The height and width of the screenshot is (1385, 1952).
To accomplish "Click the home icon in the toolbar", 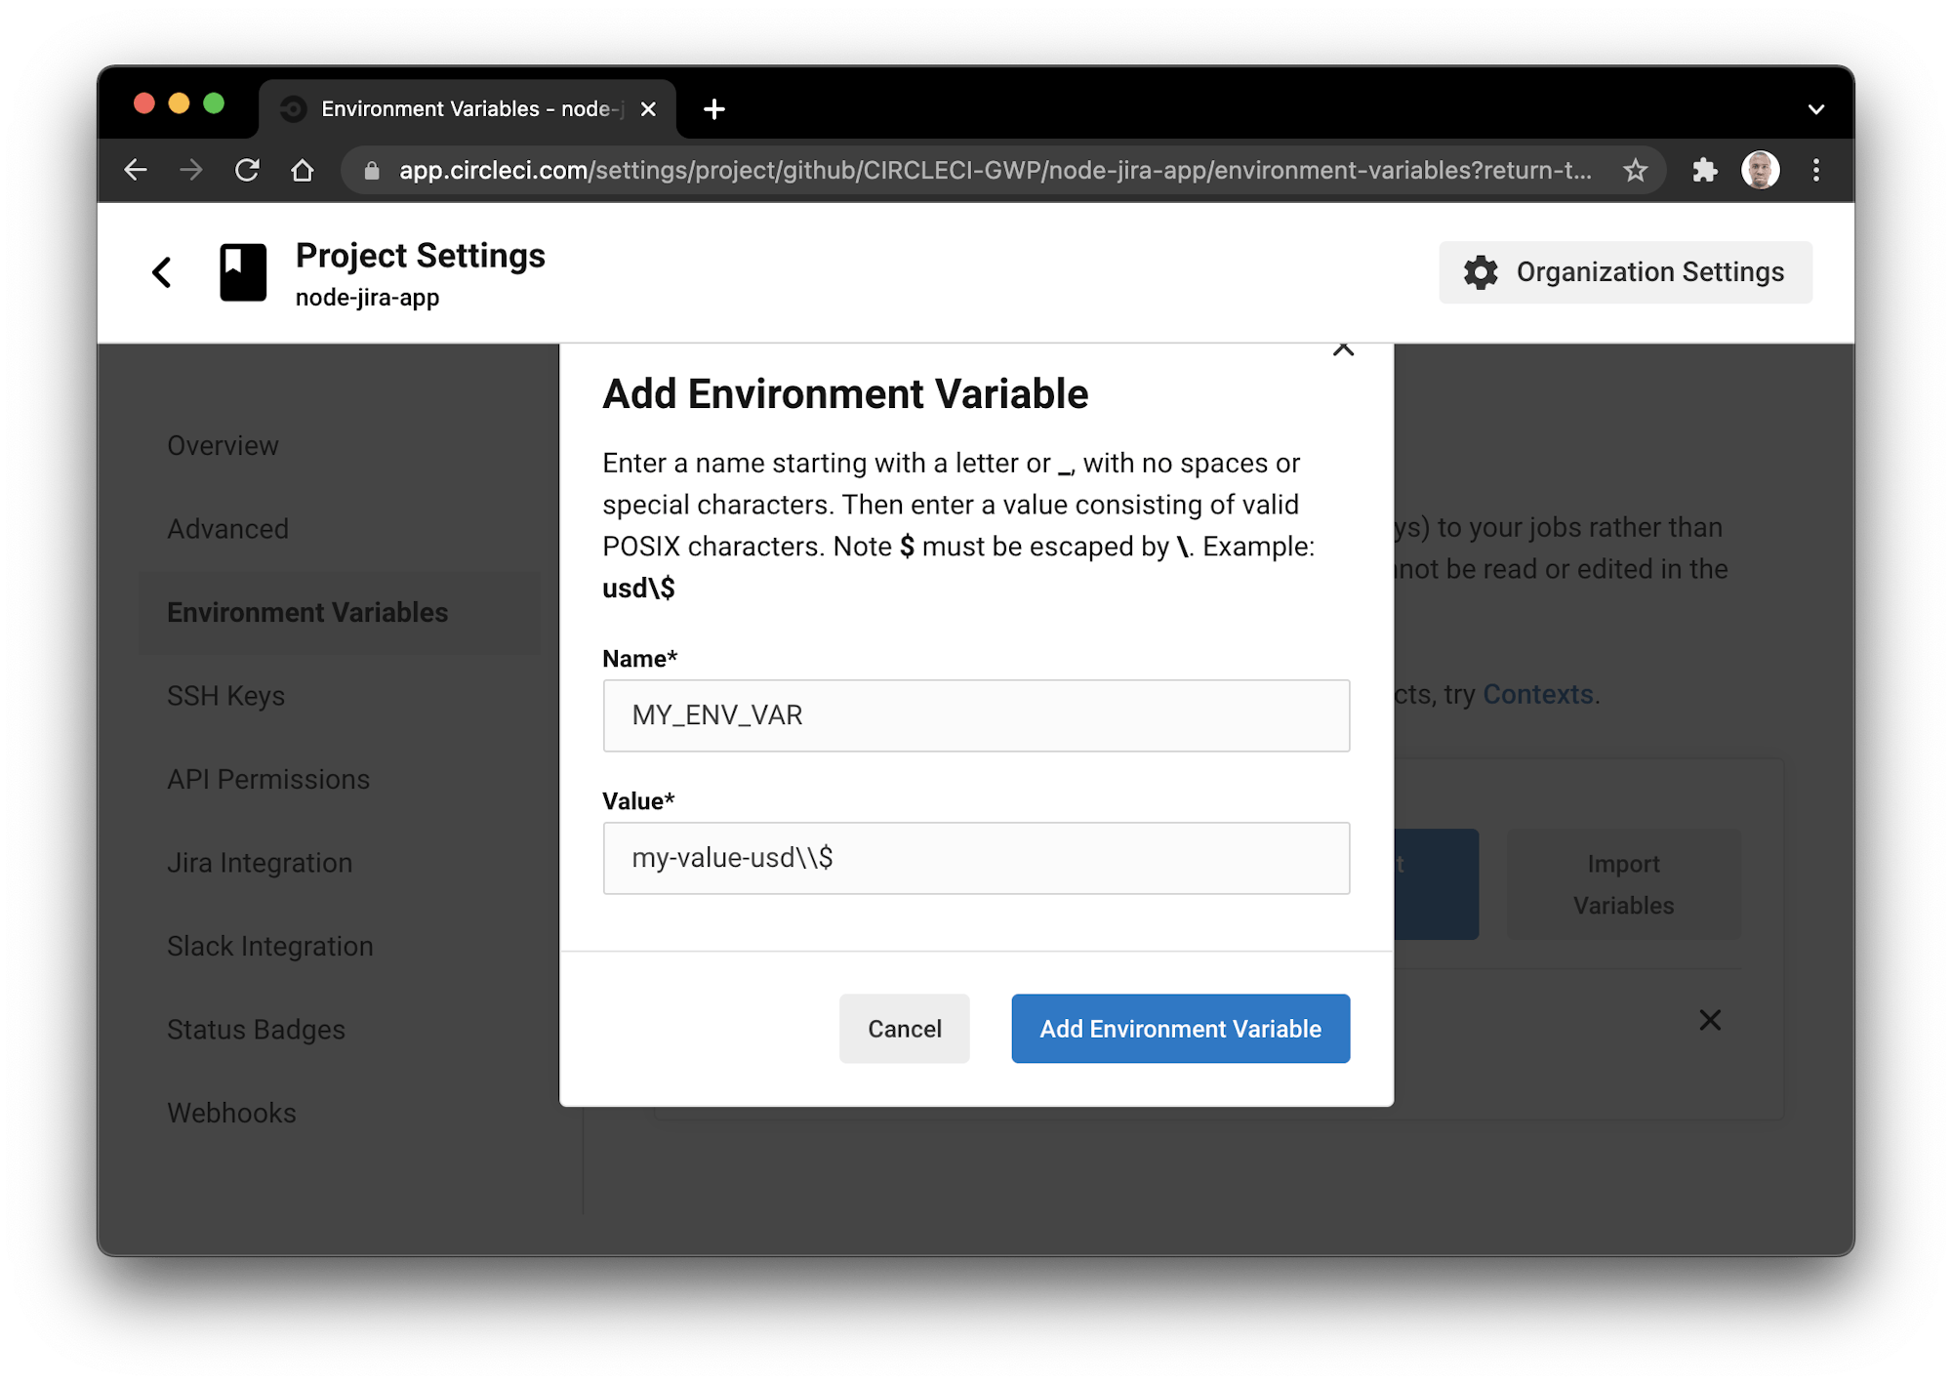I will [303, 169].
